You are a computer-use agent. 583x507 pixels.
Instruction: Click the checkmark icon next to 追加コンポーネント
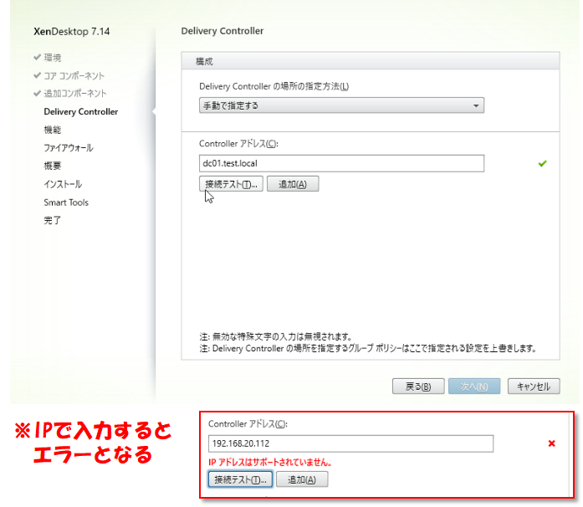coord(37,93)
